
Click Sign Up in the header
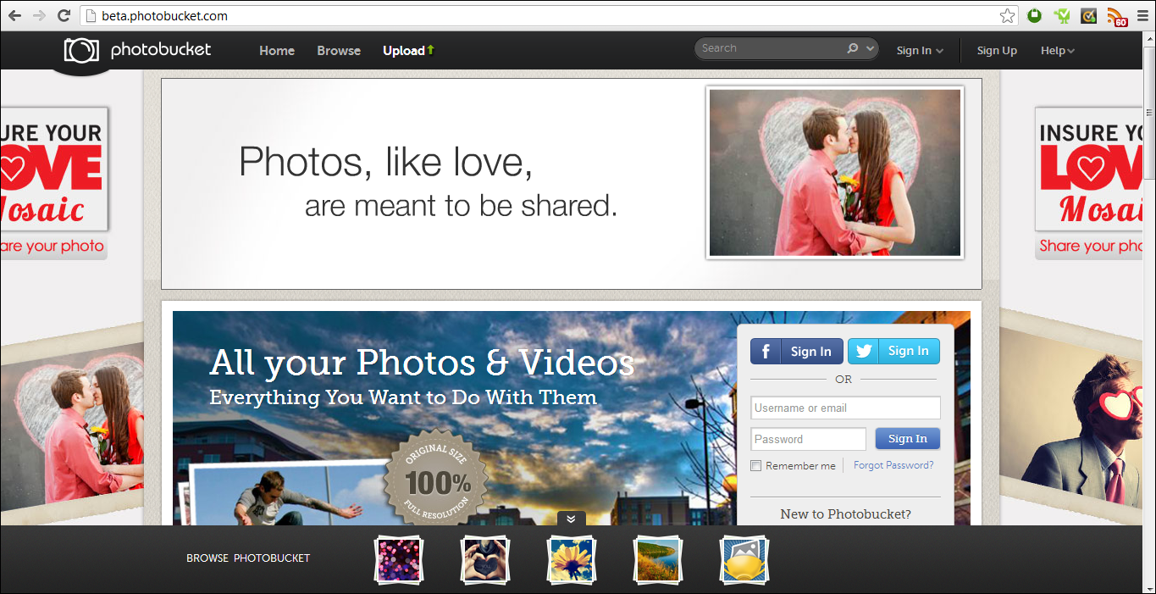997,51
